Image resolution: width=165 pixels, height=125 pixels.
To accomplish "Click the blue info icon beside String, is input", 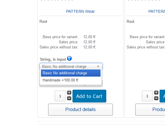I will [x=69, y=58].
